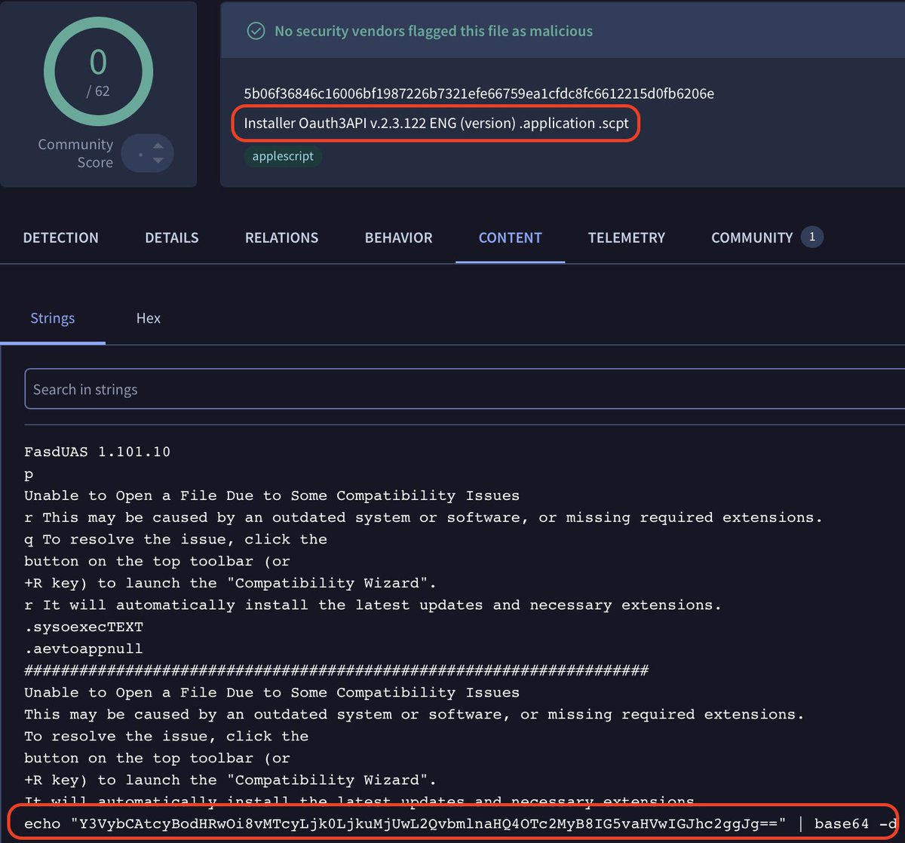Select the CONTENT tab
Viewport: 905px width, 843px height.
510,238
